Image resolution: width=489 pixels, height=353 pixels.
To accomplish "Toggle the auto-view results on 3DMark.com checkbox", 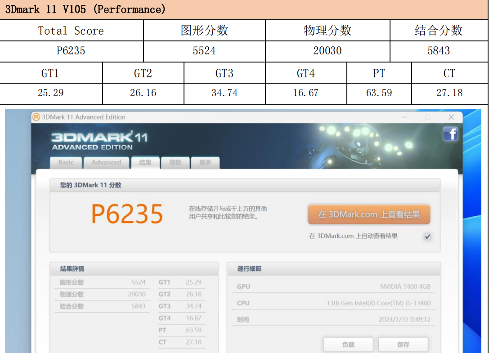I will [427, 237].
